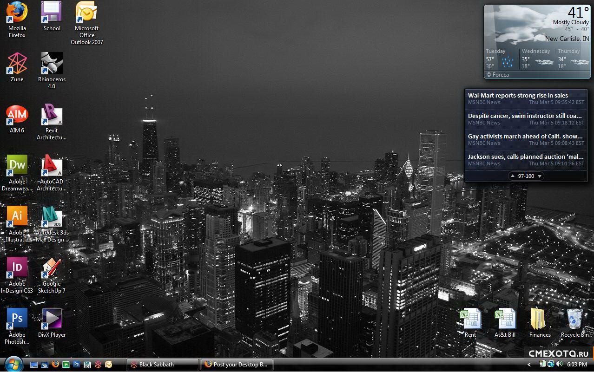Click the DivX Player desktop shortcut

point(52,319)
